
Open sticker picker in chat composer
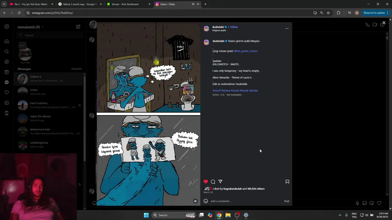click(372, 203)
